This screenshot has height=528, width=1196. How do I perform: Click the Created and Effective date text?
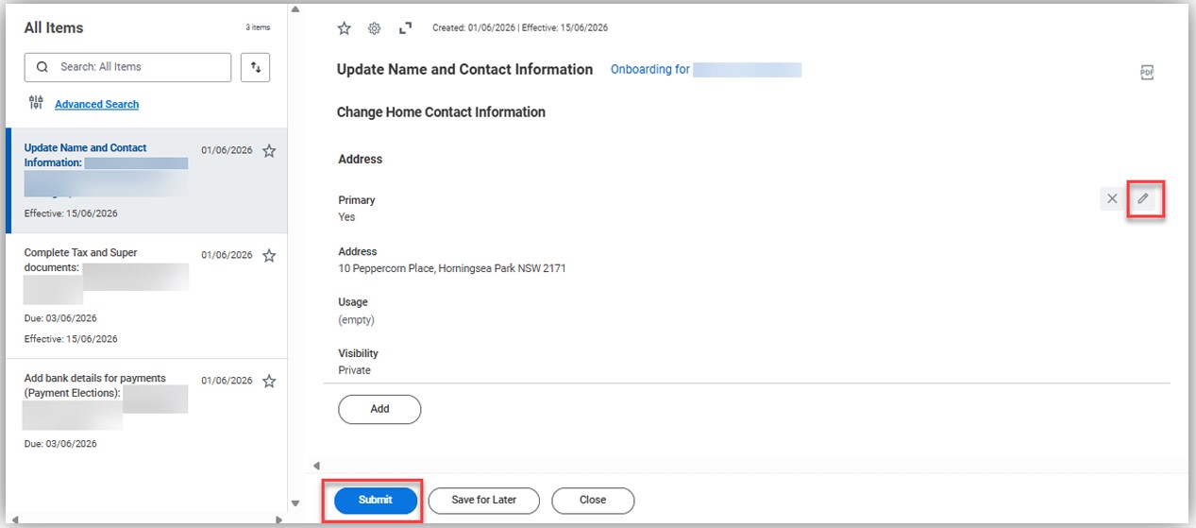pyautogui.click(x=520, y=28)
